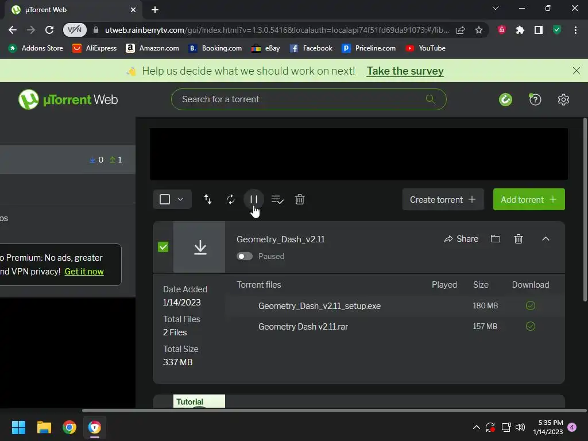Click the µTorrent Web logo
Image resolution: width=588 pixels, height=441 pixels.
(68, 99)
